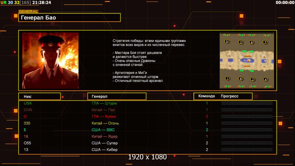This screenshot has width=295, height=166.
Task: Click the Команда column header
Action: (x=206, y=96)
